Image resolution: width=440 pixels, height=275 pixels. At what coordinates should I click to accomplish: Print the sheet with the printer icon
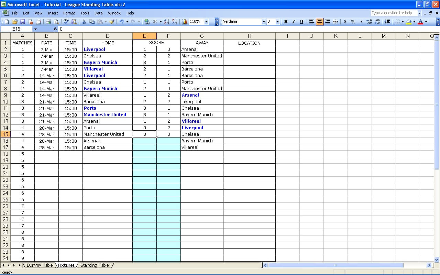tap(48, 22)
